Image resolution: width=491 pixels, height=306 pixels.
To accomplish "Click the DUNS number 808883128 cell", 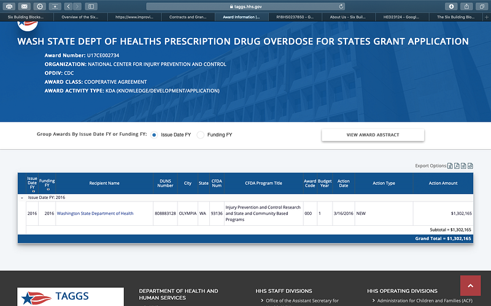I will pyautogui.click(x=165, y=214).
